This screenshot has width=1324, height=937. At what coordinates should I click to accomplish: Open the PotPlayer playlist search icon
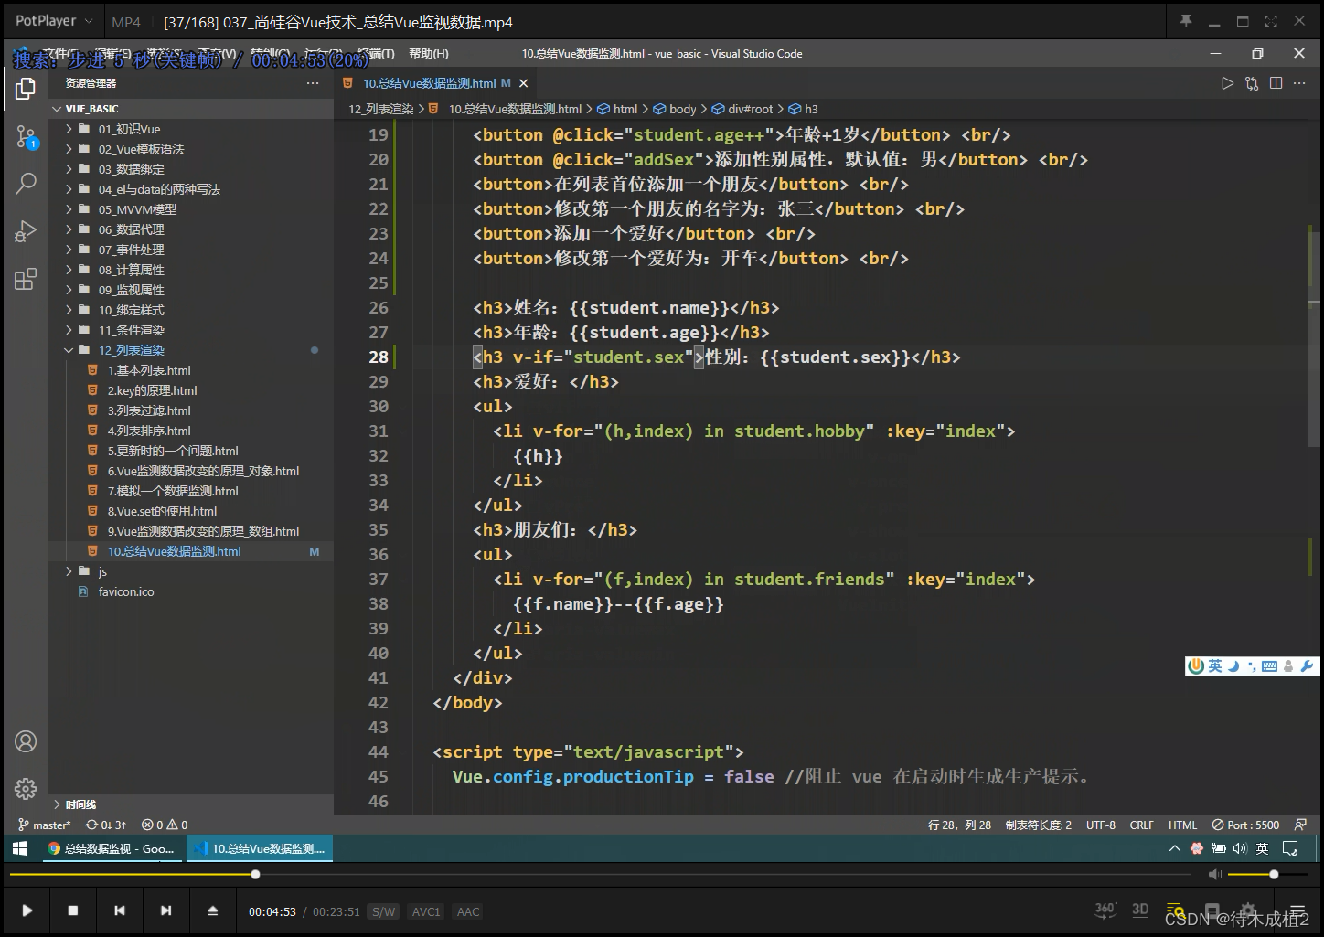(x=1175, y=910)
